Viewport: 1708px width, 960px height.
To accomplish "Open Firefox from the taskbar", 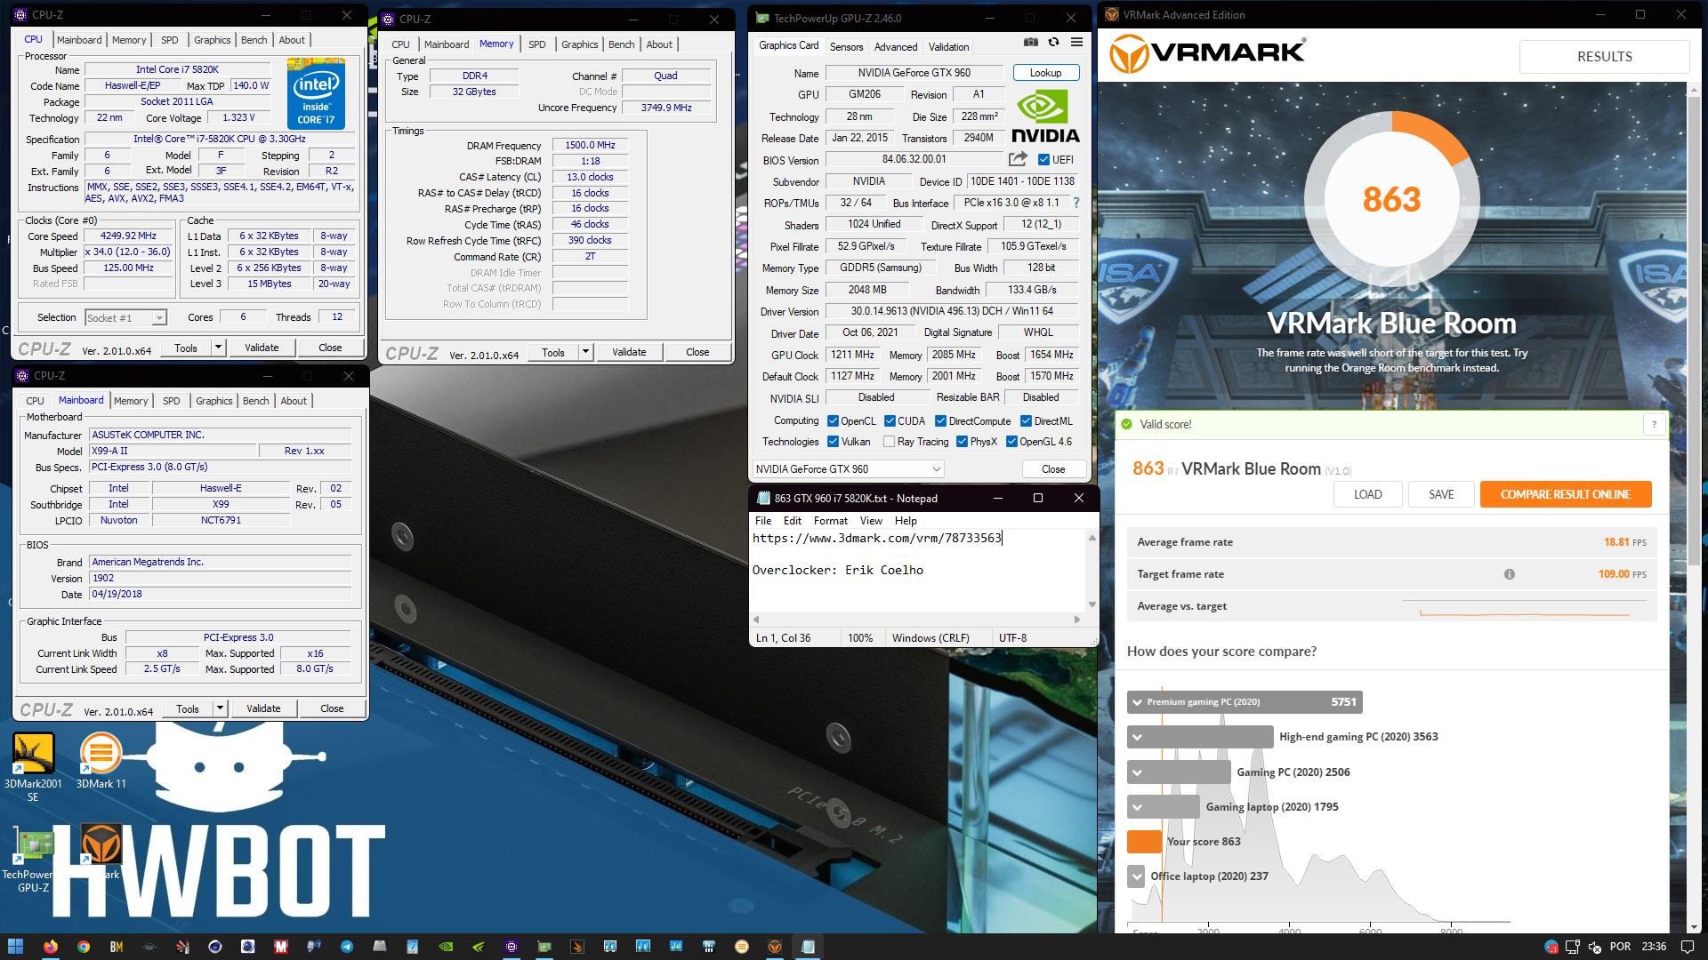I will [50, 947].
